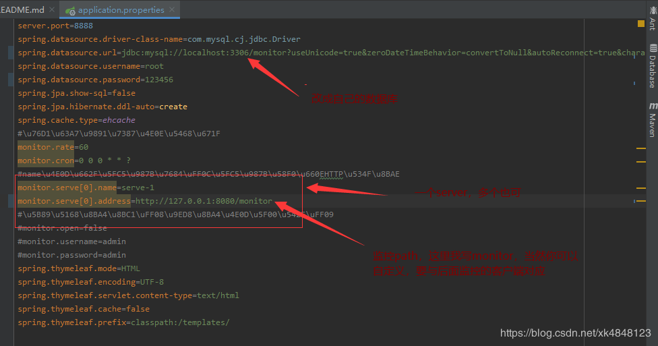Click warning stripe mark beside monitor.serve[0].name line
Image resolution: width=658 pixels, height=346 pixels.
point(640,188)
